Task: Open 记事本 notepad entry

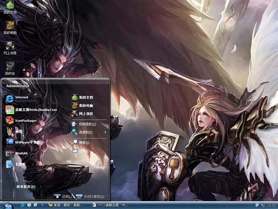Action: pyautogui.click(x=16, y=164)
